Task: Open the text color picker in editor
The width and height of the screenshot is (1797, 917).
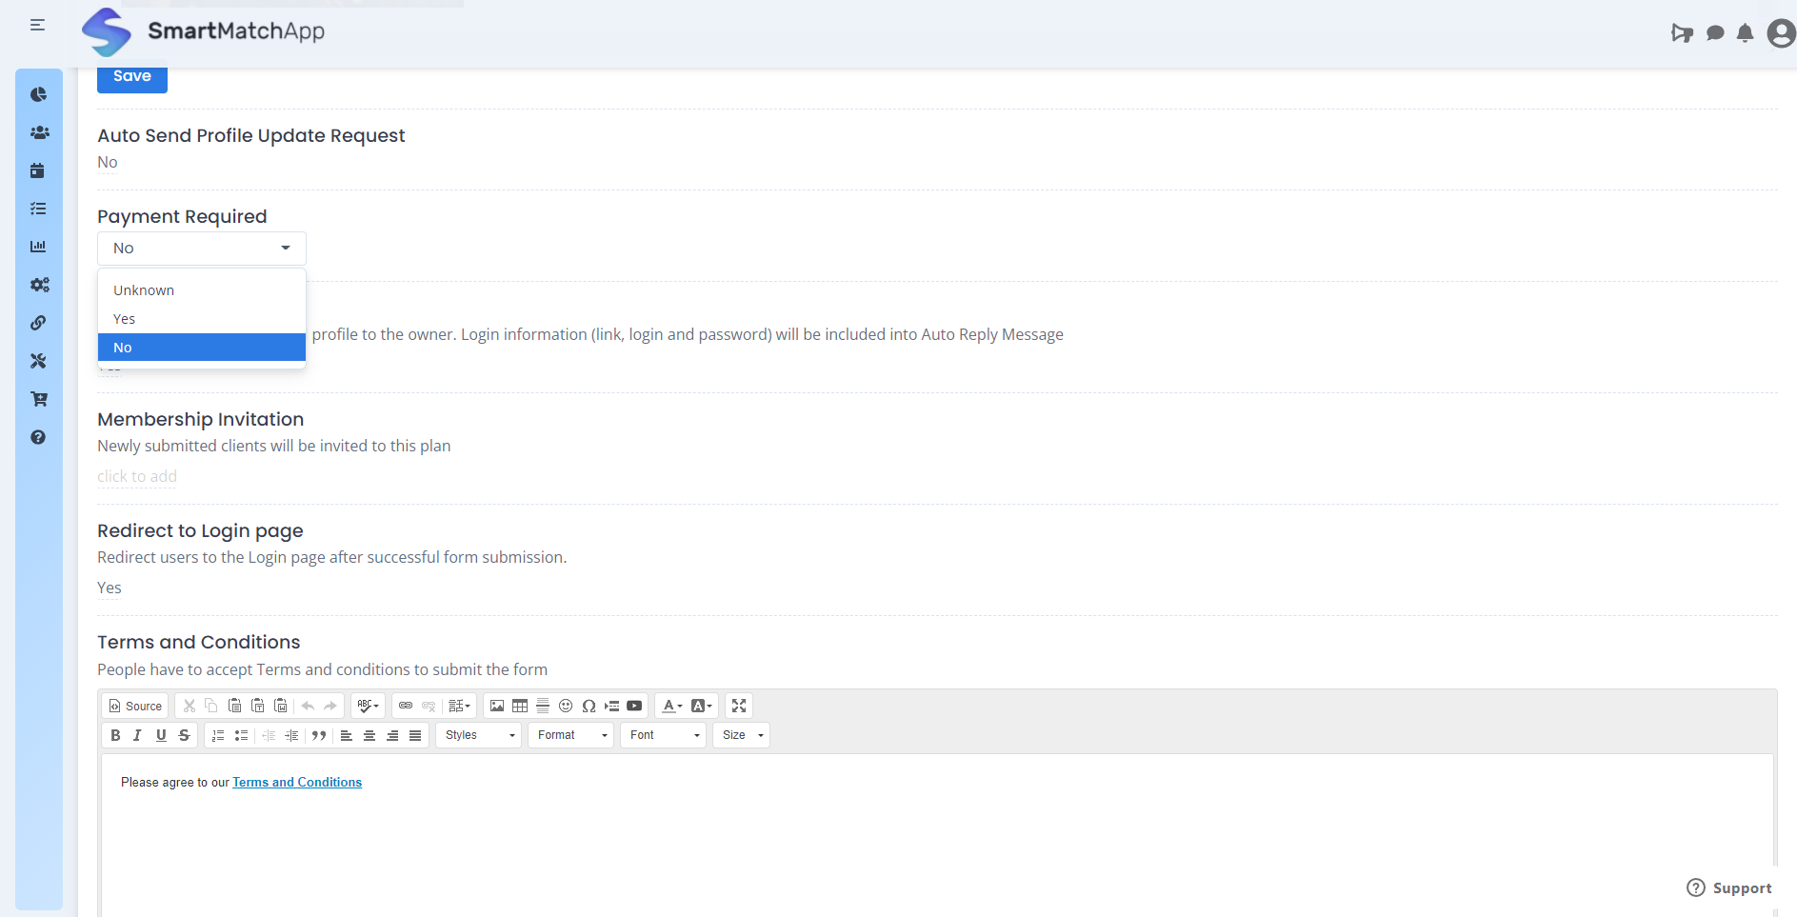Action: point(671,706)
